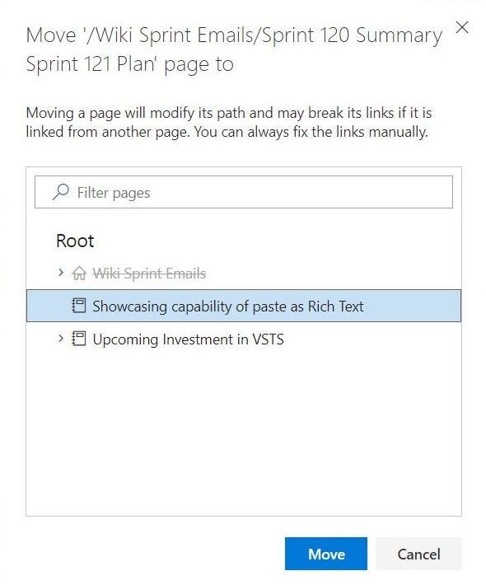The width and height of the screenshot is (486, 585).
Task: Click the dialog title mentioning Sprint 121 Plan
Action: [234, 49]
